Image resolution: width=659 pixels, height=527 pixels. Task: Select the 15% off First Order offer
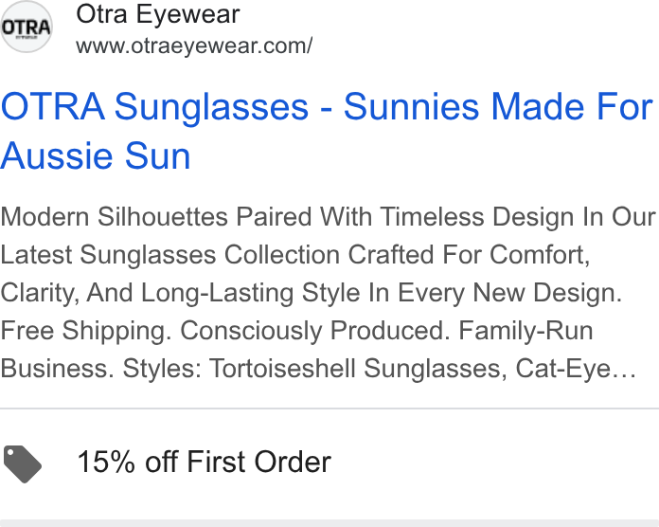point(205,462)
